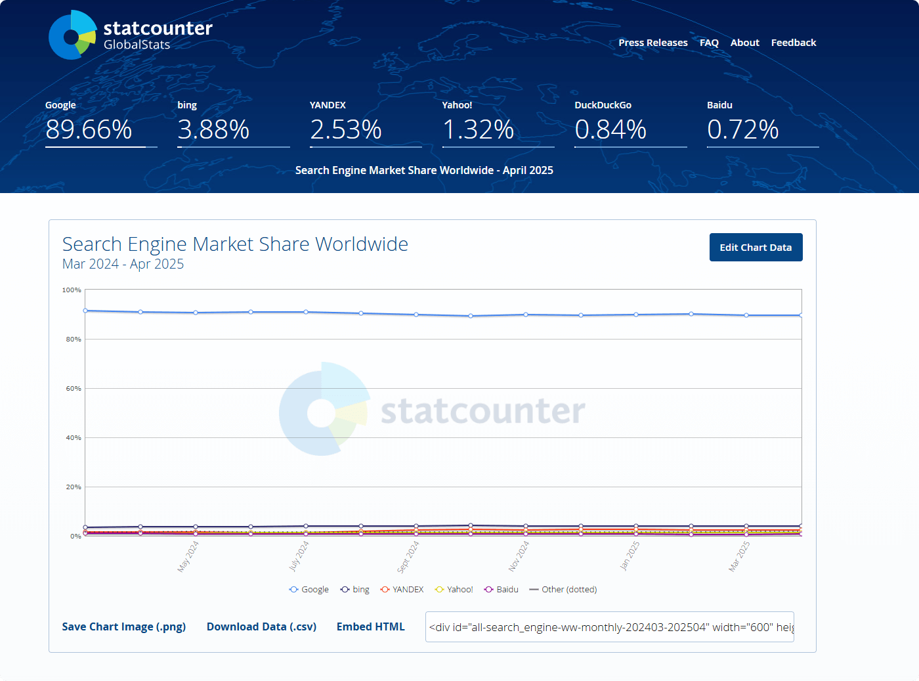919x681 pixels.
Task: Open the FAQ page
Action: tap(709, 43)
